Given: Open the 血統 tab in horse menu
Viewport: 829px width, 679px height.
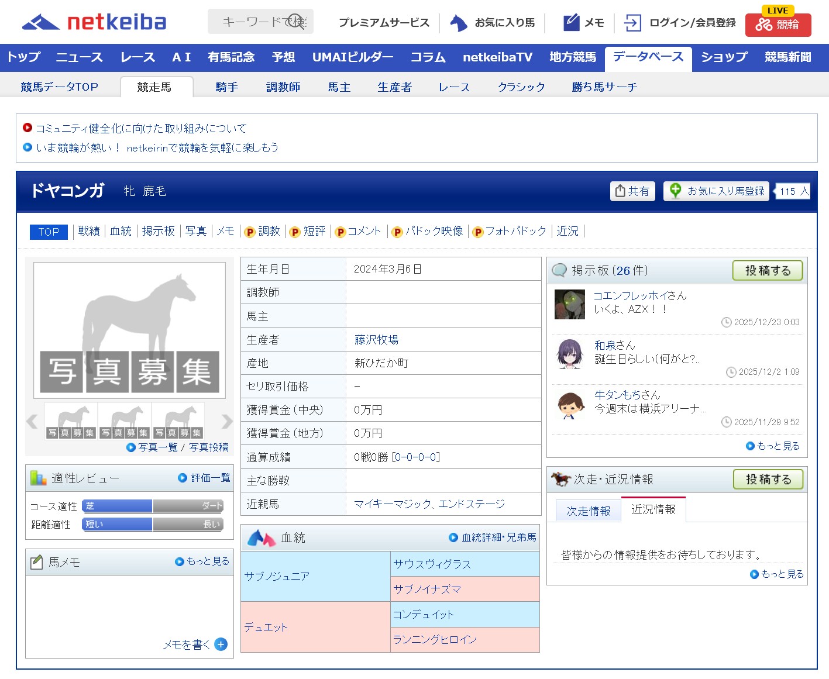Looking at the screenshot, I should 121,232.
